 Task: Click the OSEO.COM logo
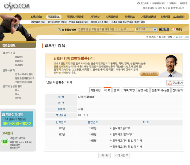(x=17, y=6)
